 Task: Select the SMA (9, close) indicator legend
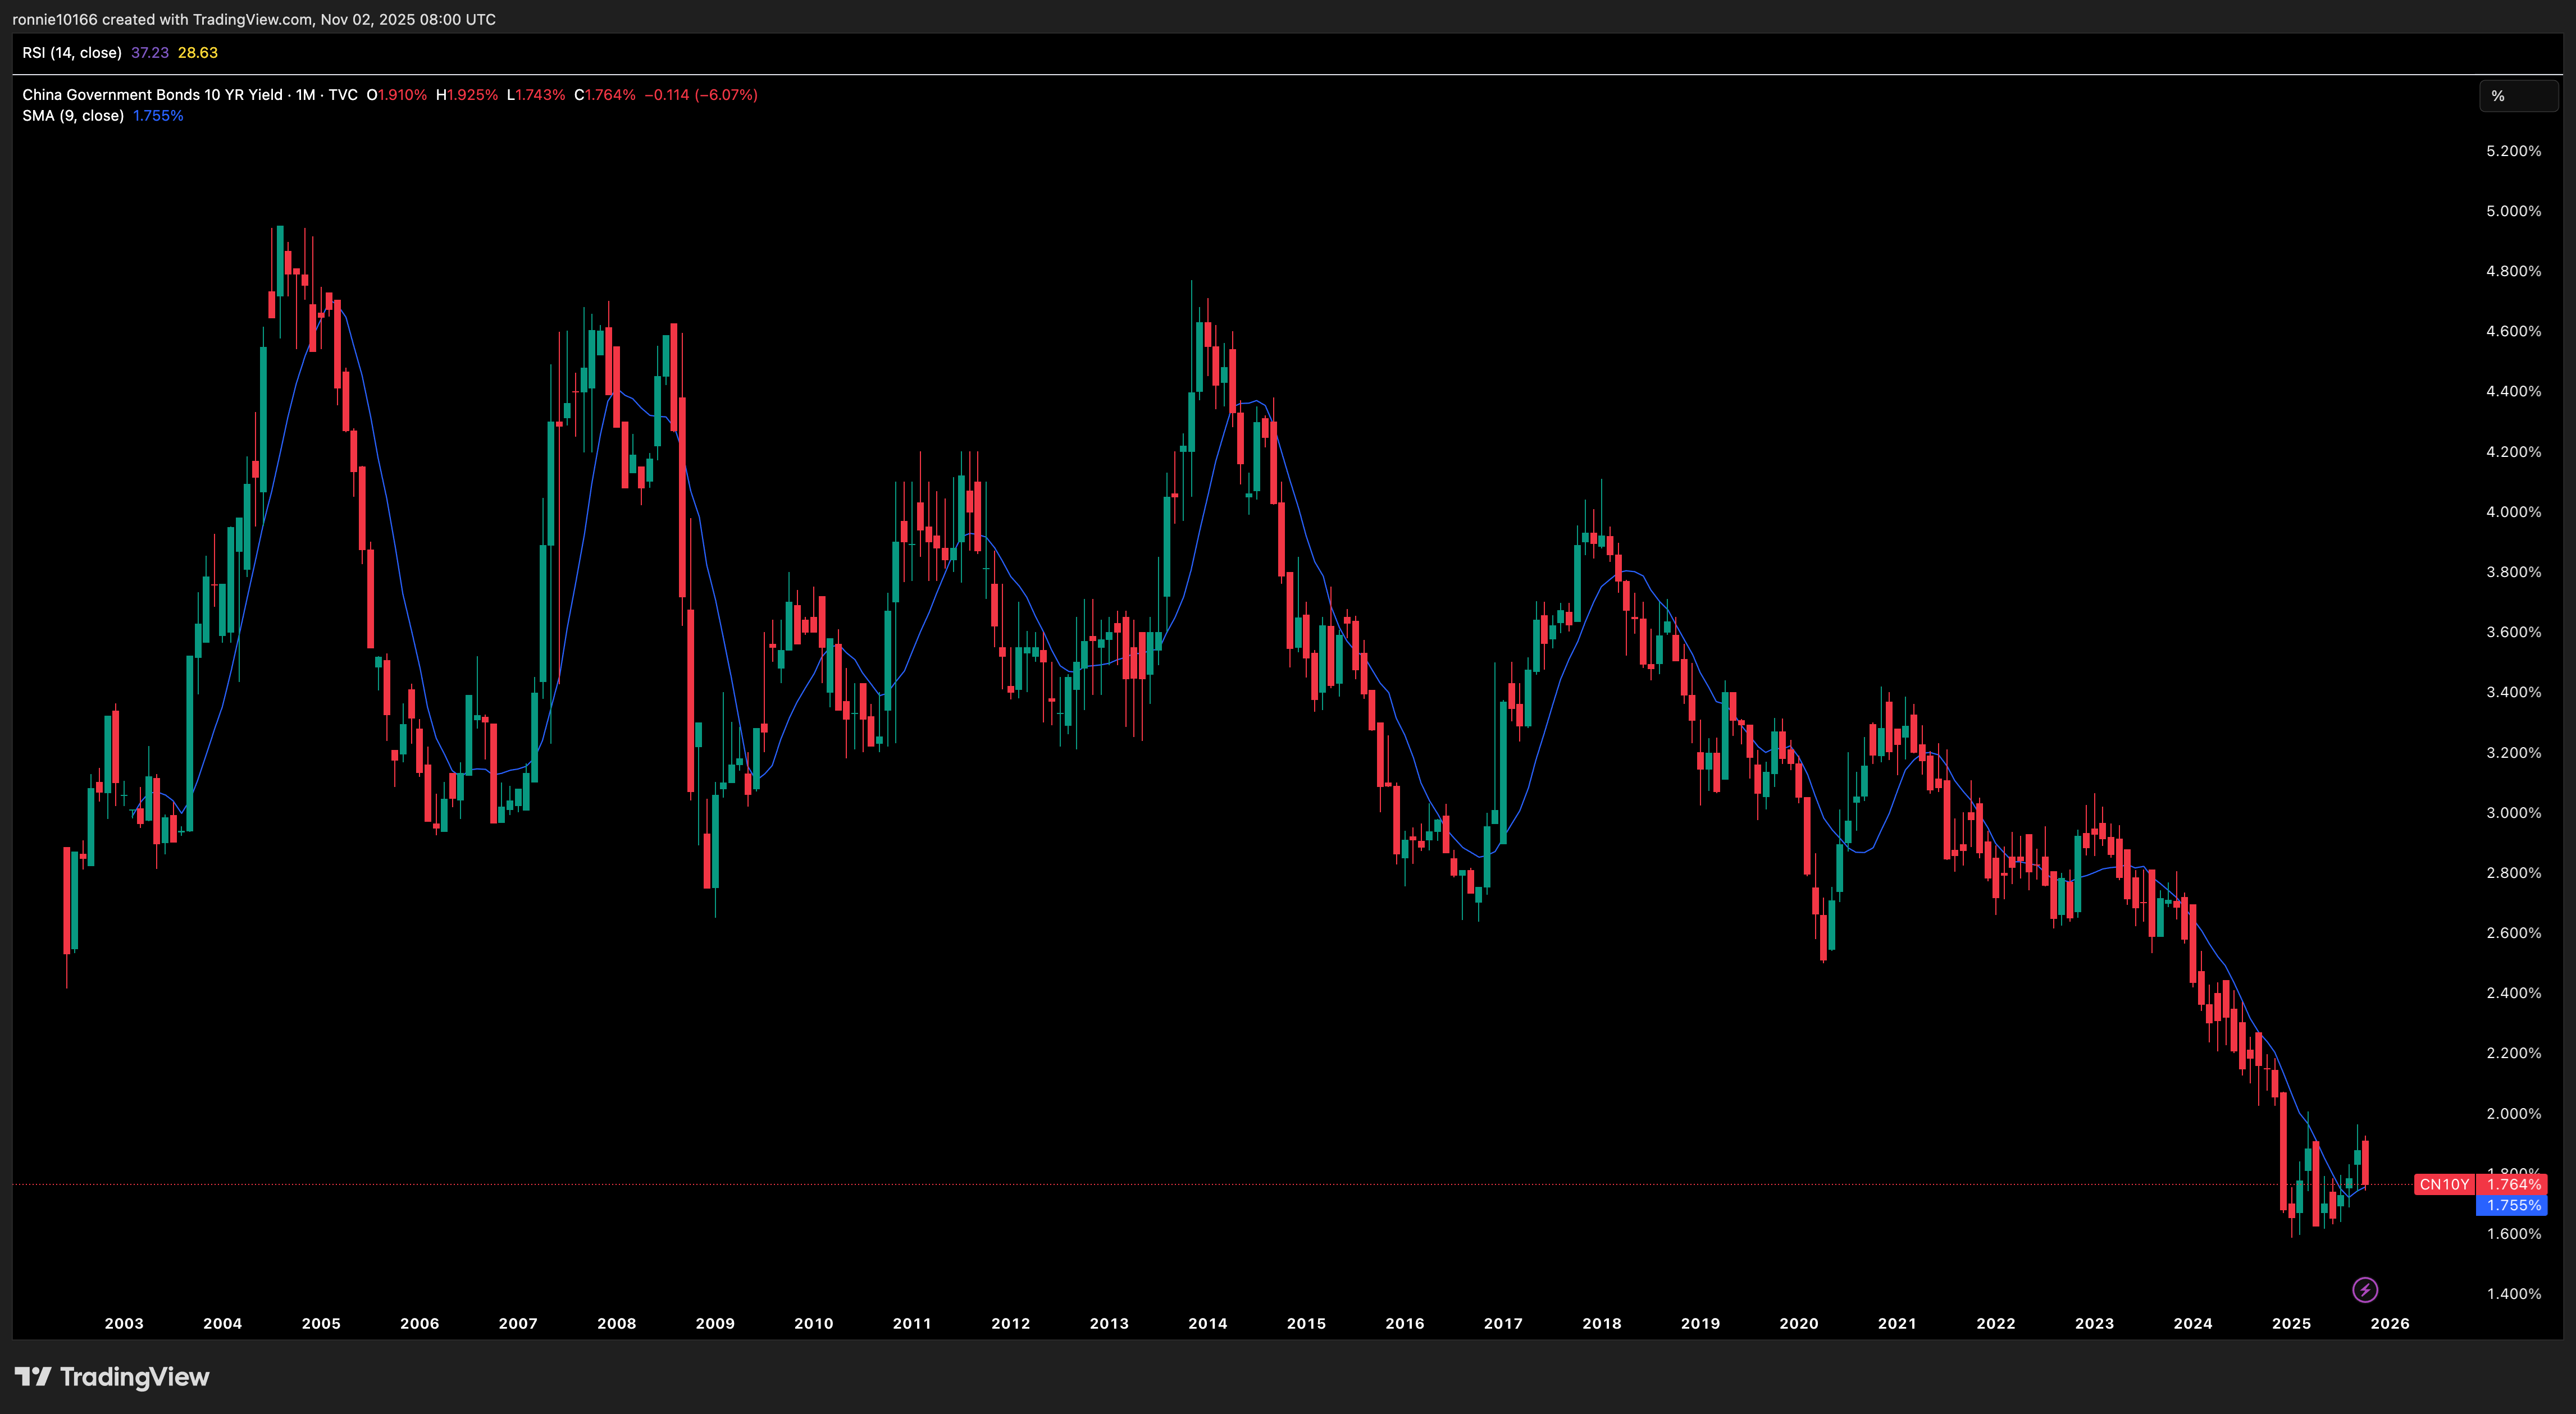73,115
